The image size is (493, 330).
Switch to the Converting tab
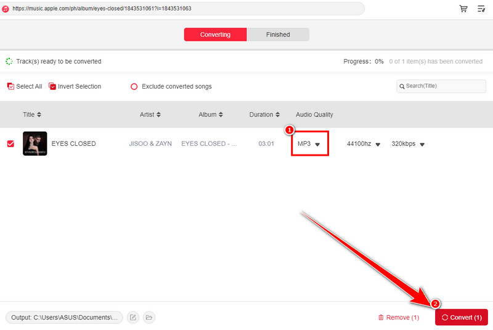tap(215, 34)
